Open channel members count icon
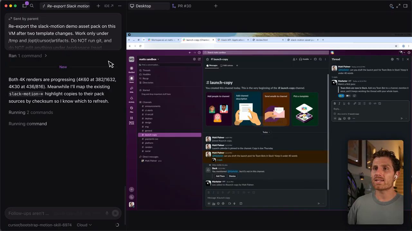412x231 pixels. point(295,59)
